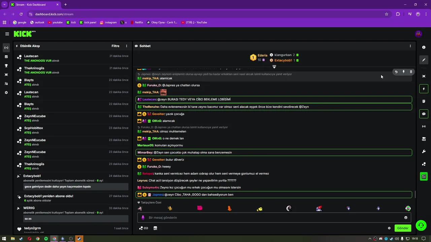The height and width of the screenshot is (242, 431).
Task: Click the pencil edit icon in right toolbar
Action: click(x=424, y=60)
